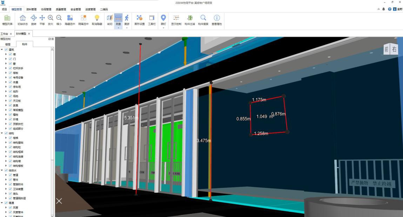The width and height of the screenshot is (403, 217).
Task: Open the 项目 menu tab
Action: coord(4,9)
